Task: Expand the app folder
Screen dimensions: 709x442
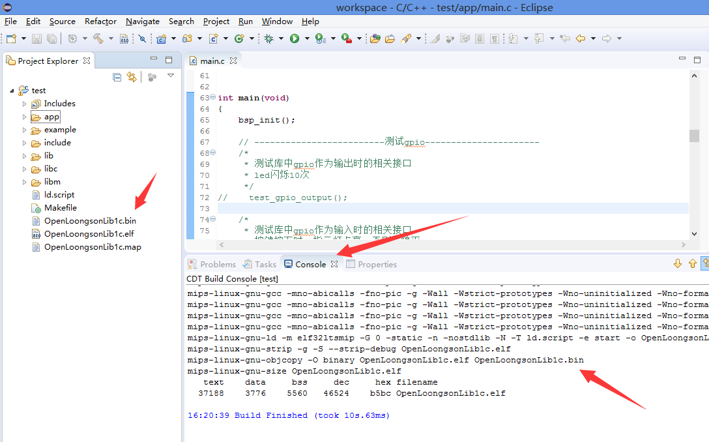Action: click(24, 117)
